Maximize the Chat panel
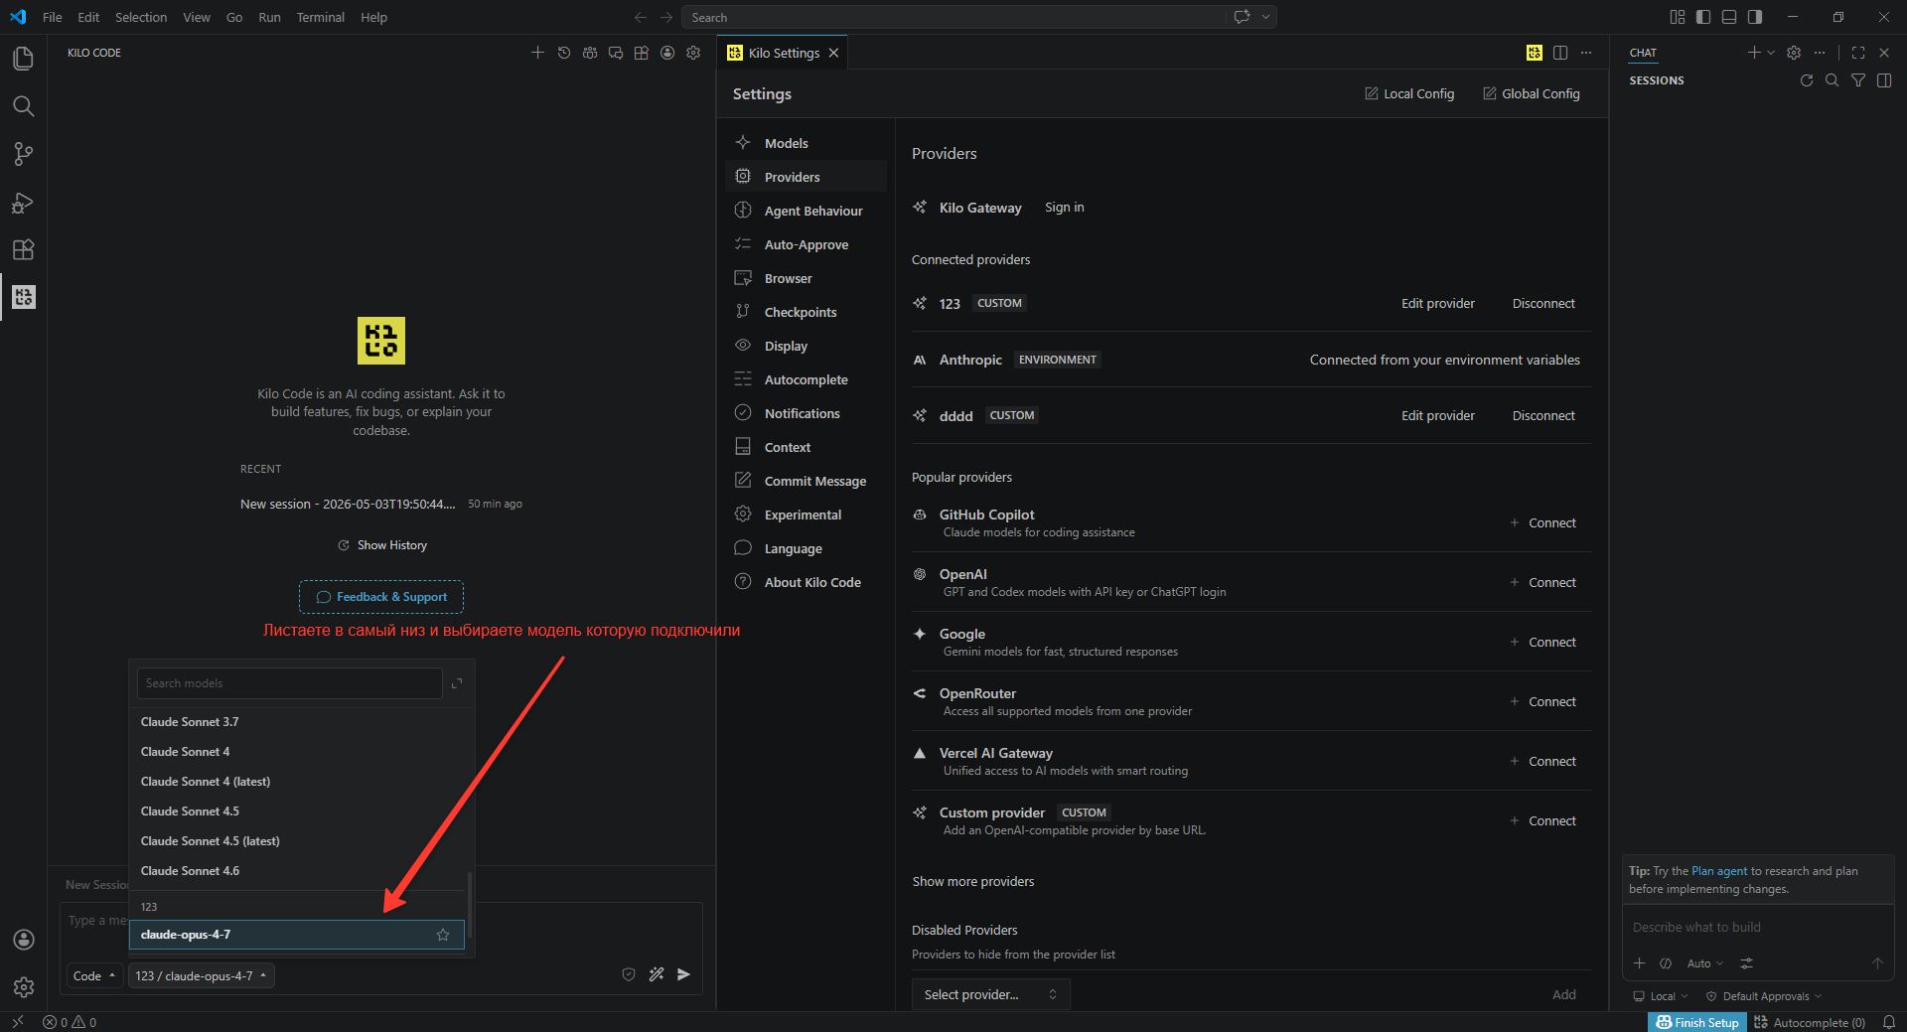The image size is (1907, 1032). (x=1858, y=53)
